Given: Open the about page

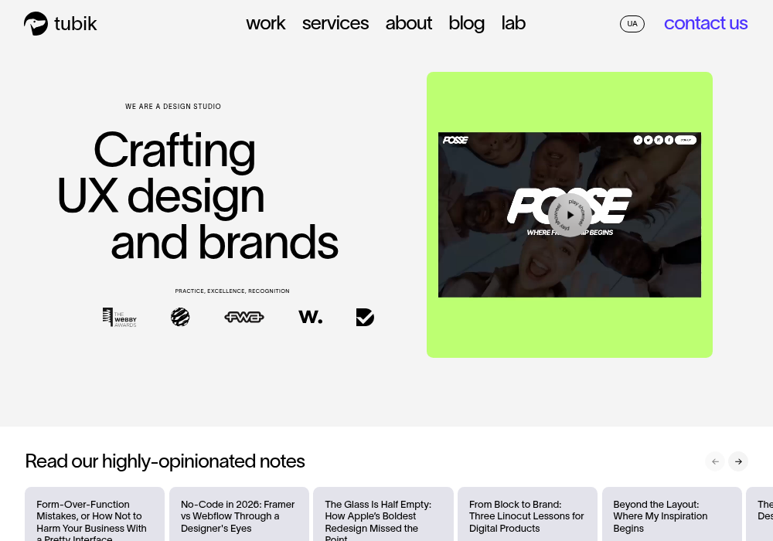Looking at the screenshot, I should pyautogui.click(x=409, y=23).
